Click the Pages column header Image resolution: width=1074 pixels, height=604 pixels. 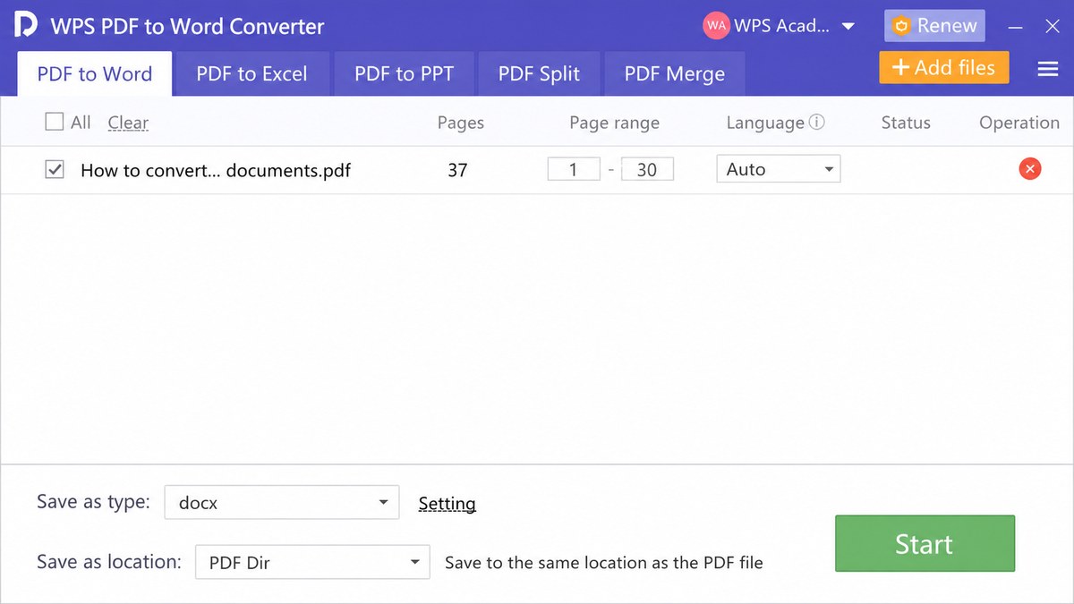pos(461,123)
